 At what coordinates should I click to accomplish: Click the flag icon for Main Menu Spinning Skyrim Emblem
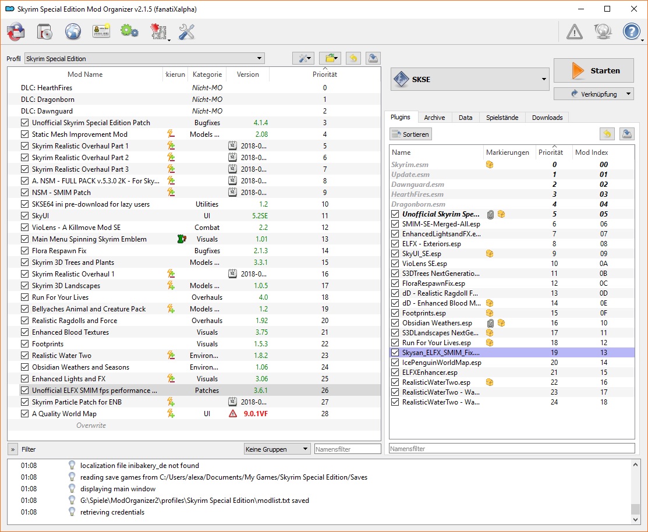click(x=182, y=239)
